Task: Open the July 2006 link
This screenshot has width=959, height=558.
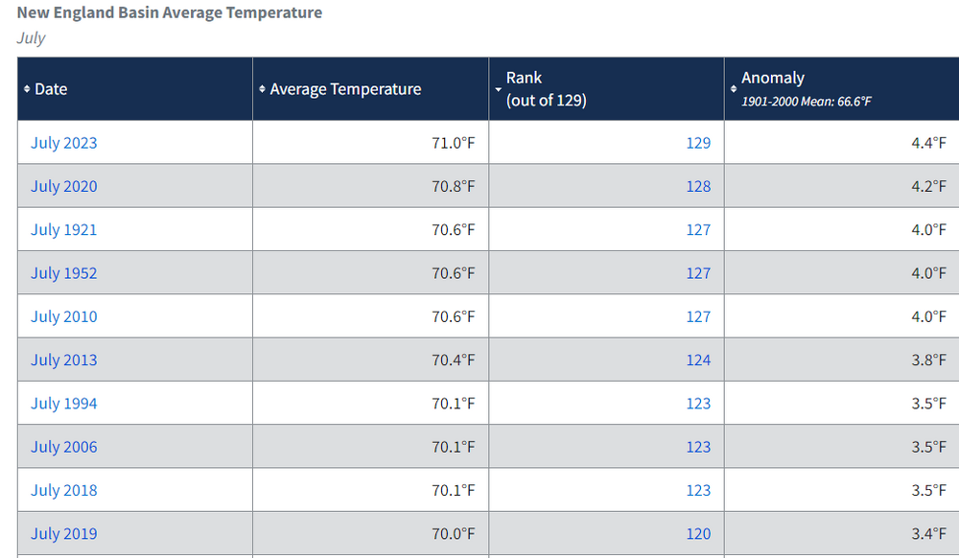Action: coord(64,446)
